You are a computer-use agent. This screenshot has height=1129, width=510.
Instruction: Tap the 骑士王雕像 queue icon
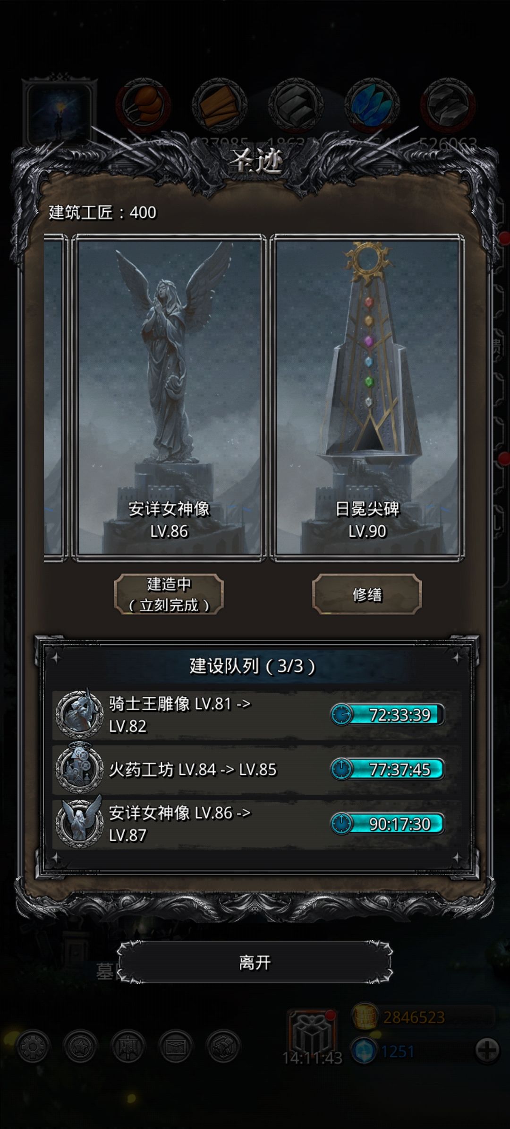point(79,714)
